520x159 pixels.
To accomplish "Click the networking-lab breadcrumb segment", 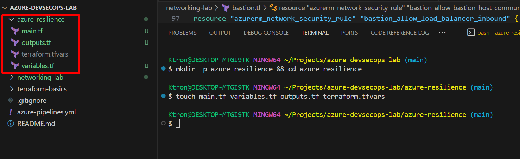I will click(x=189, y=8).
